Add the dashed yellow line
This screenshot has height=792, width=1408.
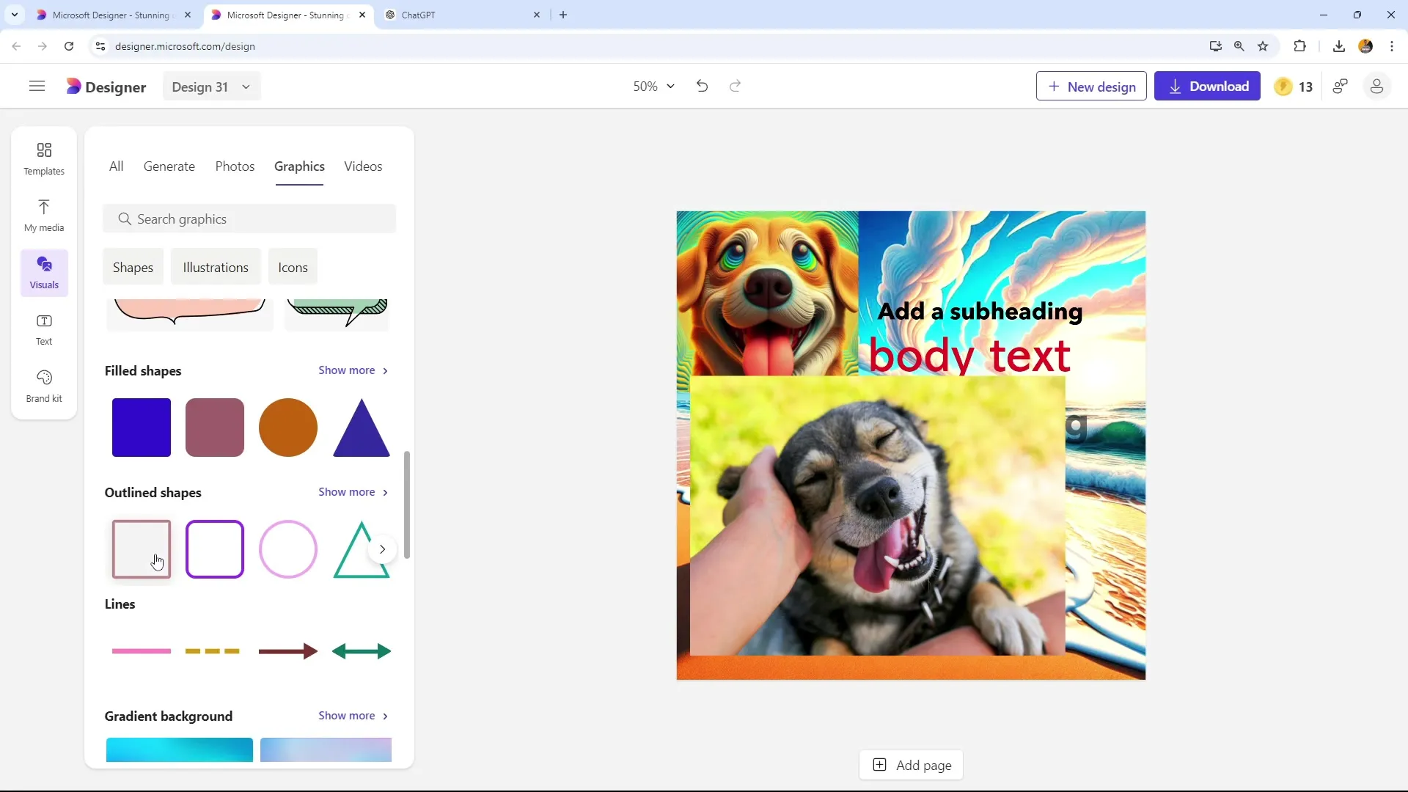click(213, 651)
